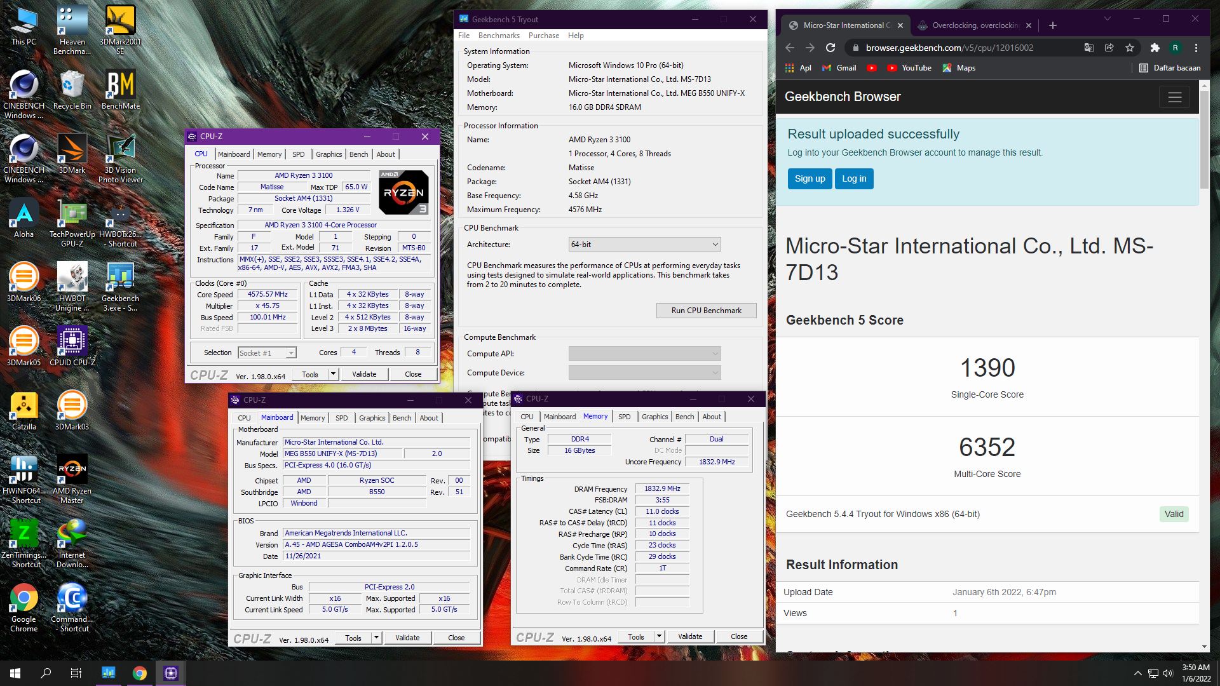Screen dimensions: 1220x686
Task: Open the HWiNFO64 shortcut icon
Action: pyautogui.click(x=24, y=479)
